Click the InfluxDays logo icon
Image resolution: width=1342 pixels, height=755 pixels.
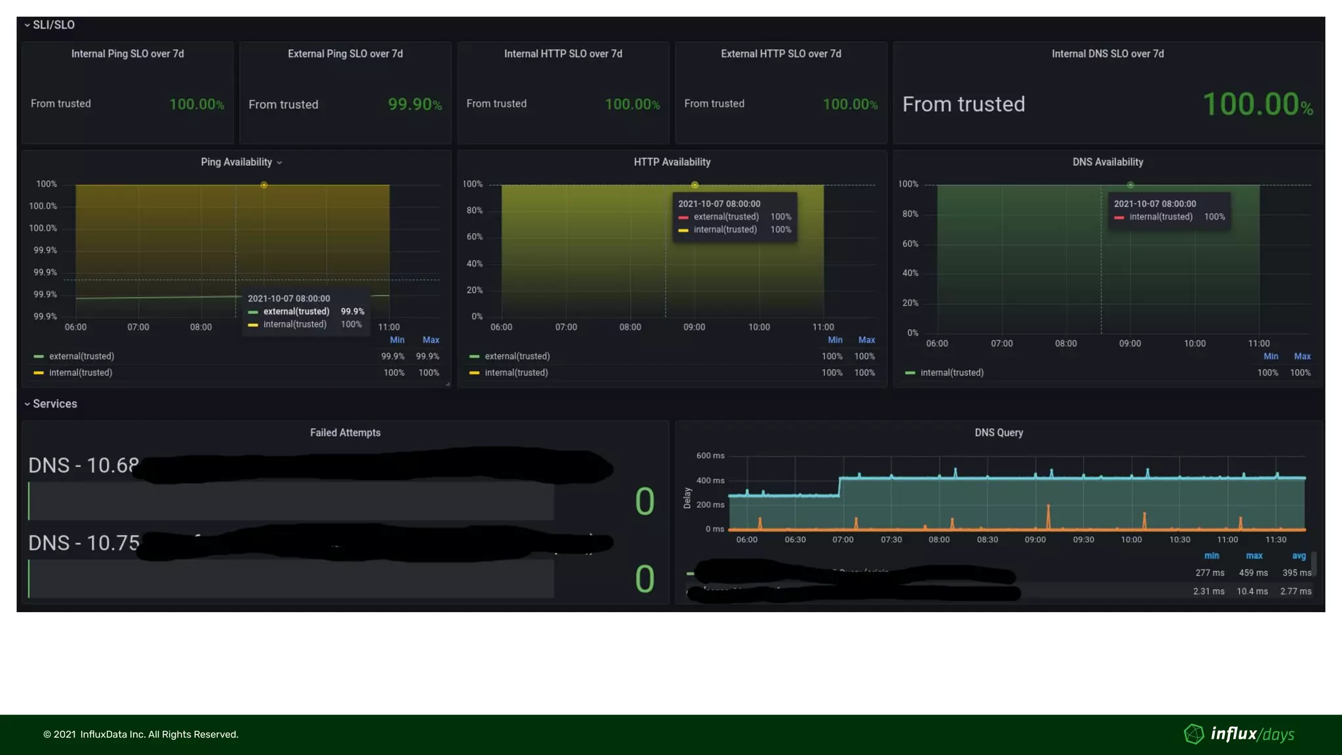(1194, 734)
